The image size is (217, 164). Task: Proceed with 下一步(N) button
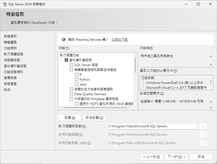tap(176, 157)
